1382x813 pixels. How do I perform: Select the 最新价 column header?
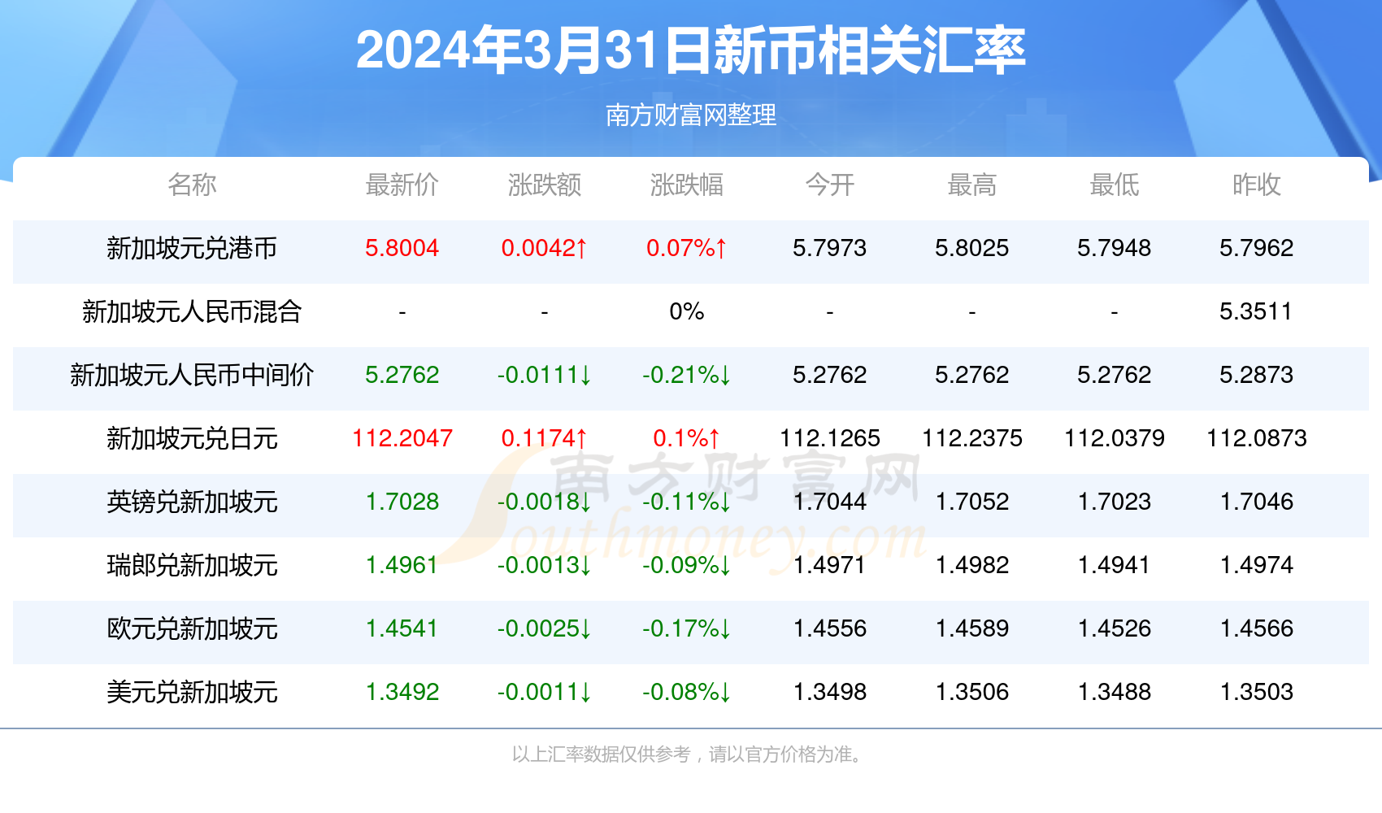click(402, 185)
